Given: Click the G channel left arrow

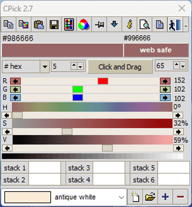Looking at the screenshot, I should click(x=15, y=89).
